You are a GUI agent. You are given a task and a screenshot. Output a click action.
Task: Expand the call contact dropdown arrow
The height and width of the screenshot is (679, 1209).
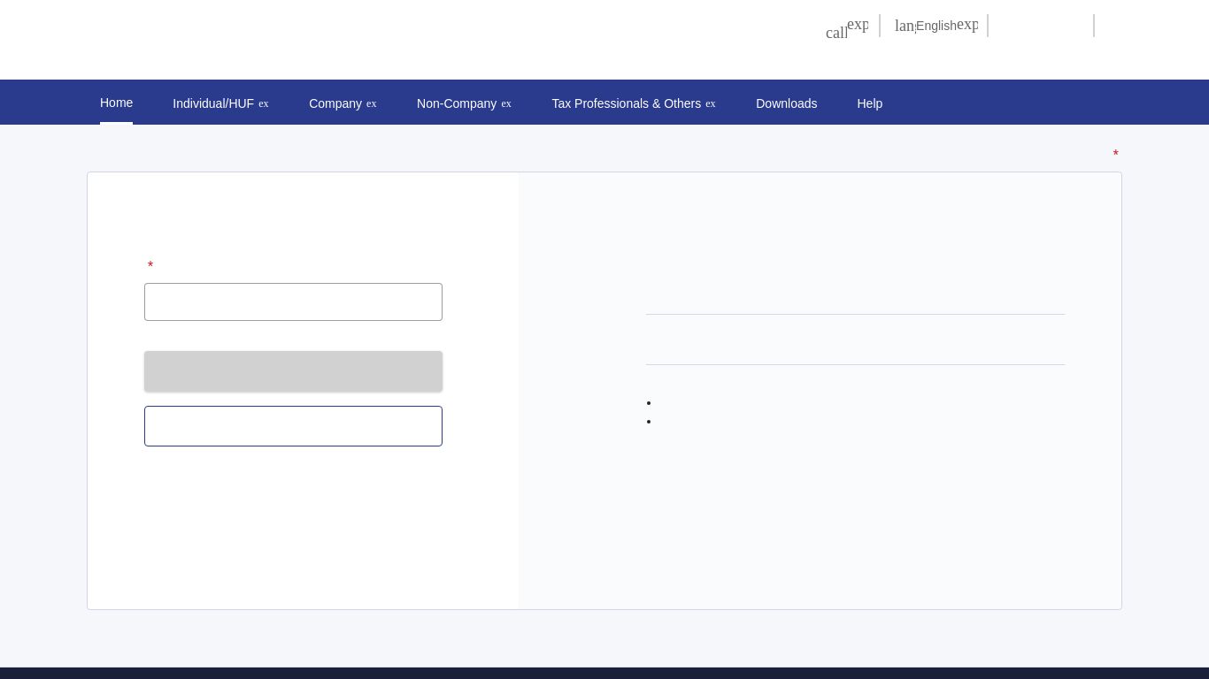point(858,24)
